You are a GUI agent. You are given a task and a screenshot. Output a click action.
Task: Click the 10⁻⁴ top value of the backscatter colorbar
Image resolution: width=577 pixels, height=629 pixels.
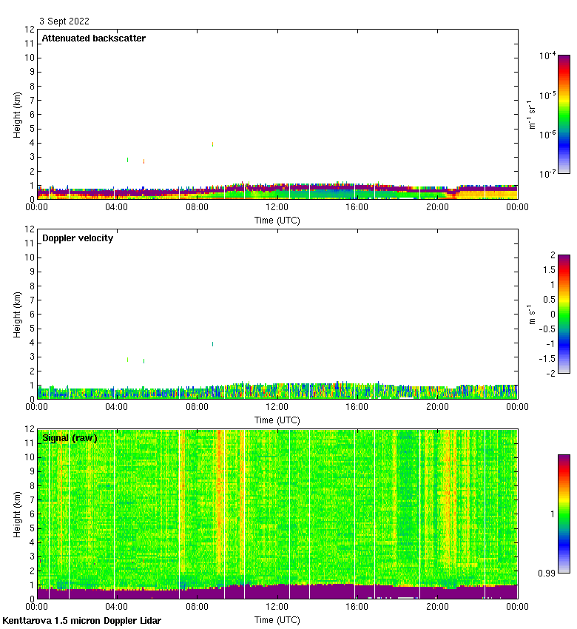[x=547, y=55]
